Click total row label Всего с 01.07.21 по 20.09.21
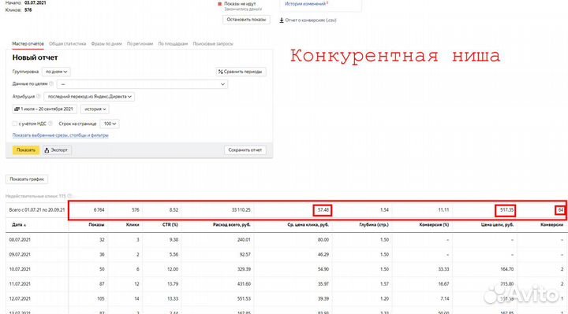 pos(37,210)
